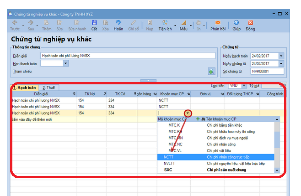The width and height of the screenshot is (301, 196).
Task: Pin the TK Nợ column
Action: point(105,94)
